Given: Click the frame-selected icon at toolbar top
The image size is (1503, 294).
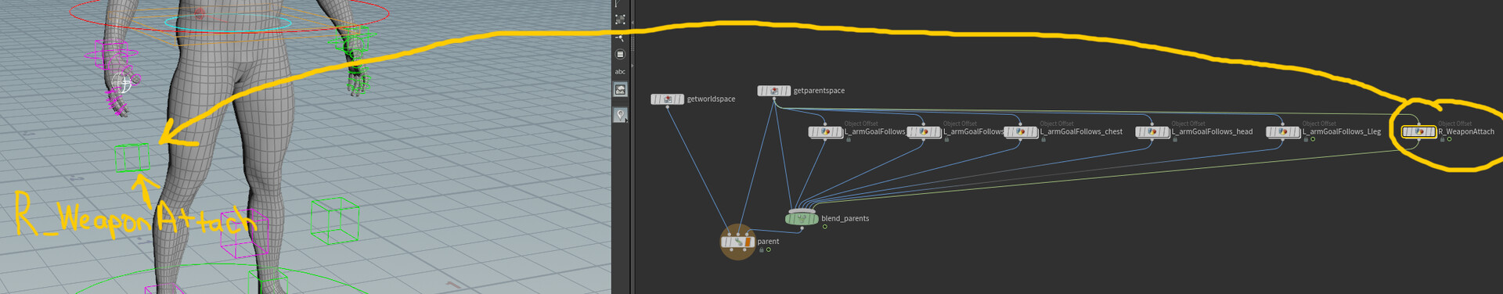Looking at the screenshot, I should pyautogui.click(x=620, y=20).
